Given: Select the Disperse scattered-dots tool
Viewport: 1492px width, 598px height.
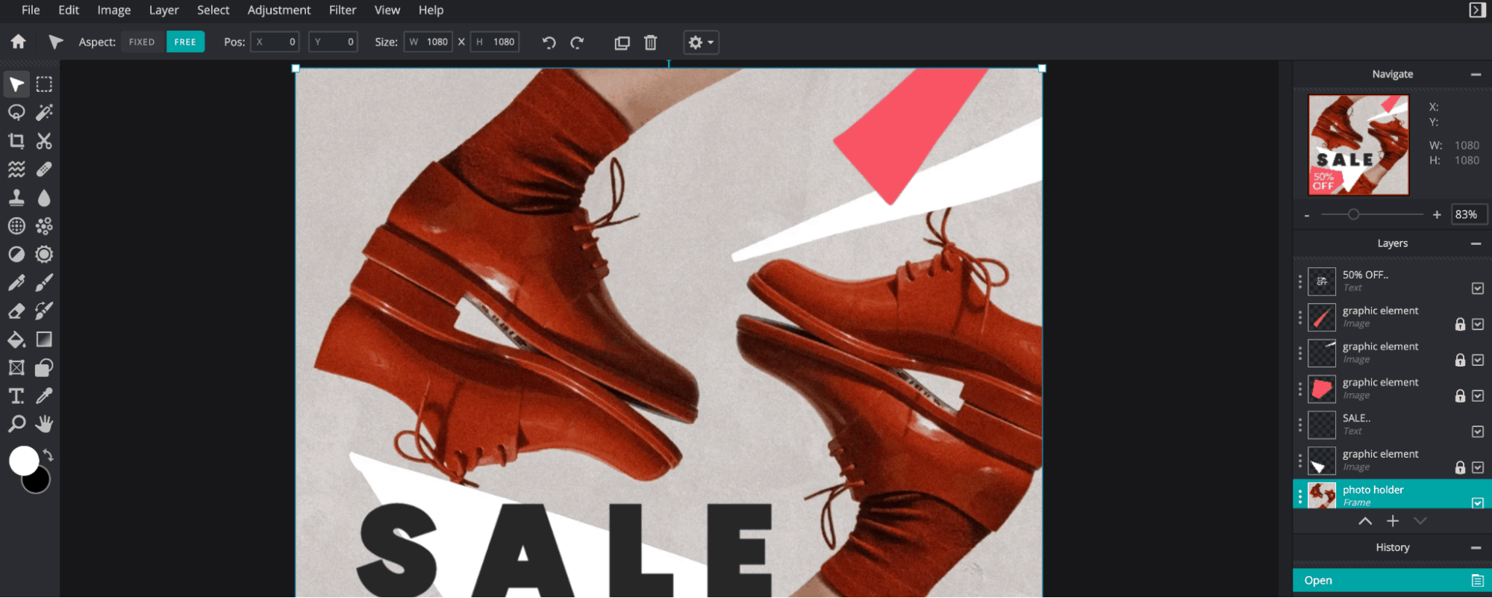Looking at the screenshot, I should [44, 226].
